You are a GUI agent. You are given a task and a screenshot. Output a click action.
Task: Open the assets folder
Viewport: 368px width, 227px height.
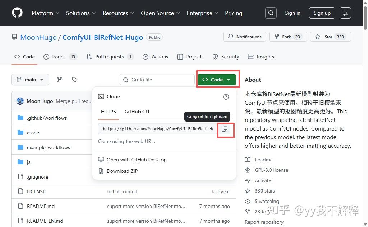coord(33,132)
